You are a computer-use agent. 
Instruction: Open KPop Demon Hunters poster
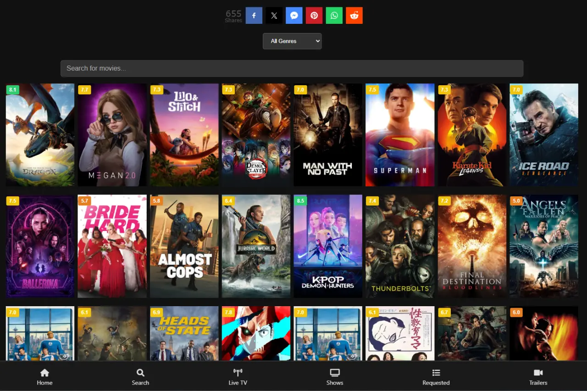click(x=328, y=246)
